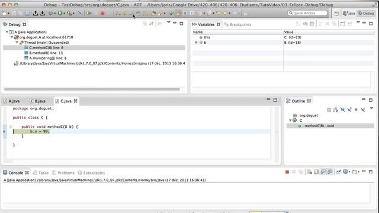Select org.deguet package in Outline

click(x=309, y=115)
